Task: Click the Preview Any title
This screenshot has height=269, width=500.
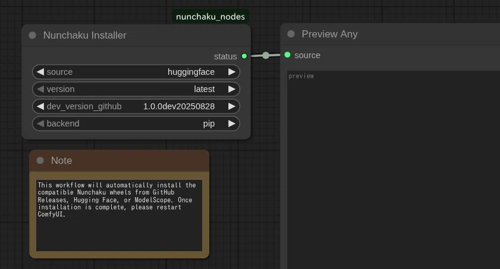Action: tap(329, 34)
